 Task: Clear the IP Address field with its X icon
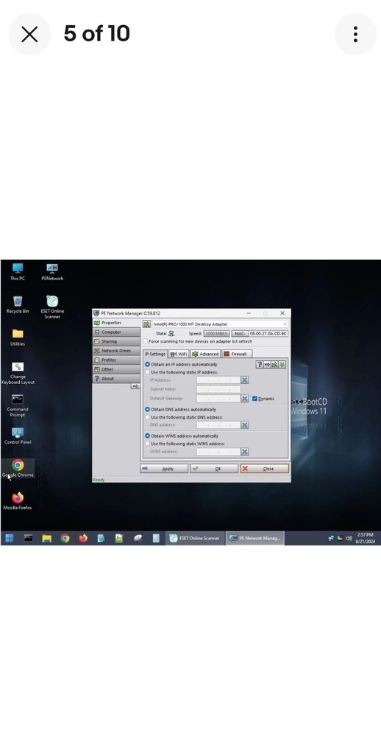click(x=244, y=380)
